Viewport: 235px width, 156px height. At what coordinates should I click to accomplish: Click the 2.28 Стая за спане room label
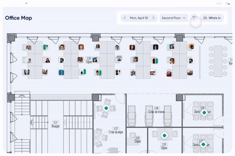point(156,110)
